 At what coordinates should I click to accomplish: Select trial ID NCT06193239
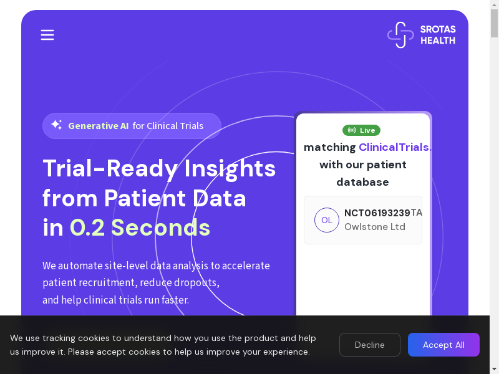tap(377, 213)
